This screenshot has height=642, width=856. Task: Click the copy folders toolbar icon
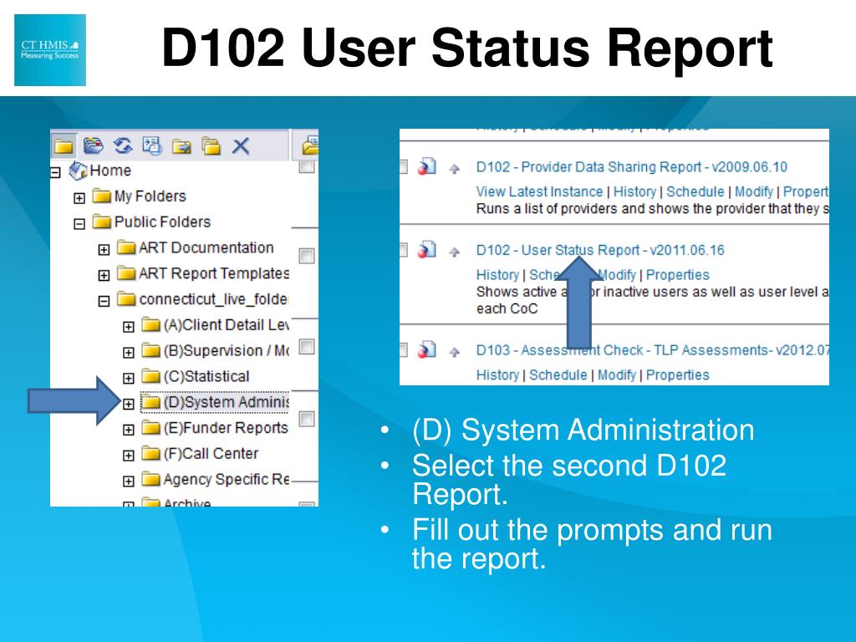(211, 146)
